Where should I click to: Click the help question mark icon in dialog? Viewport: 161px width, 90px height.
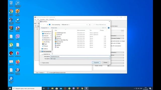click(x=109, y=28)
